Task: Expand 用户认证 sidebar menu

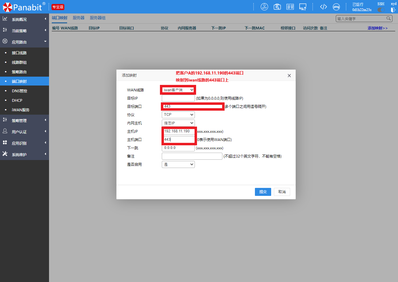Action: click(x=25, y=132)
